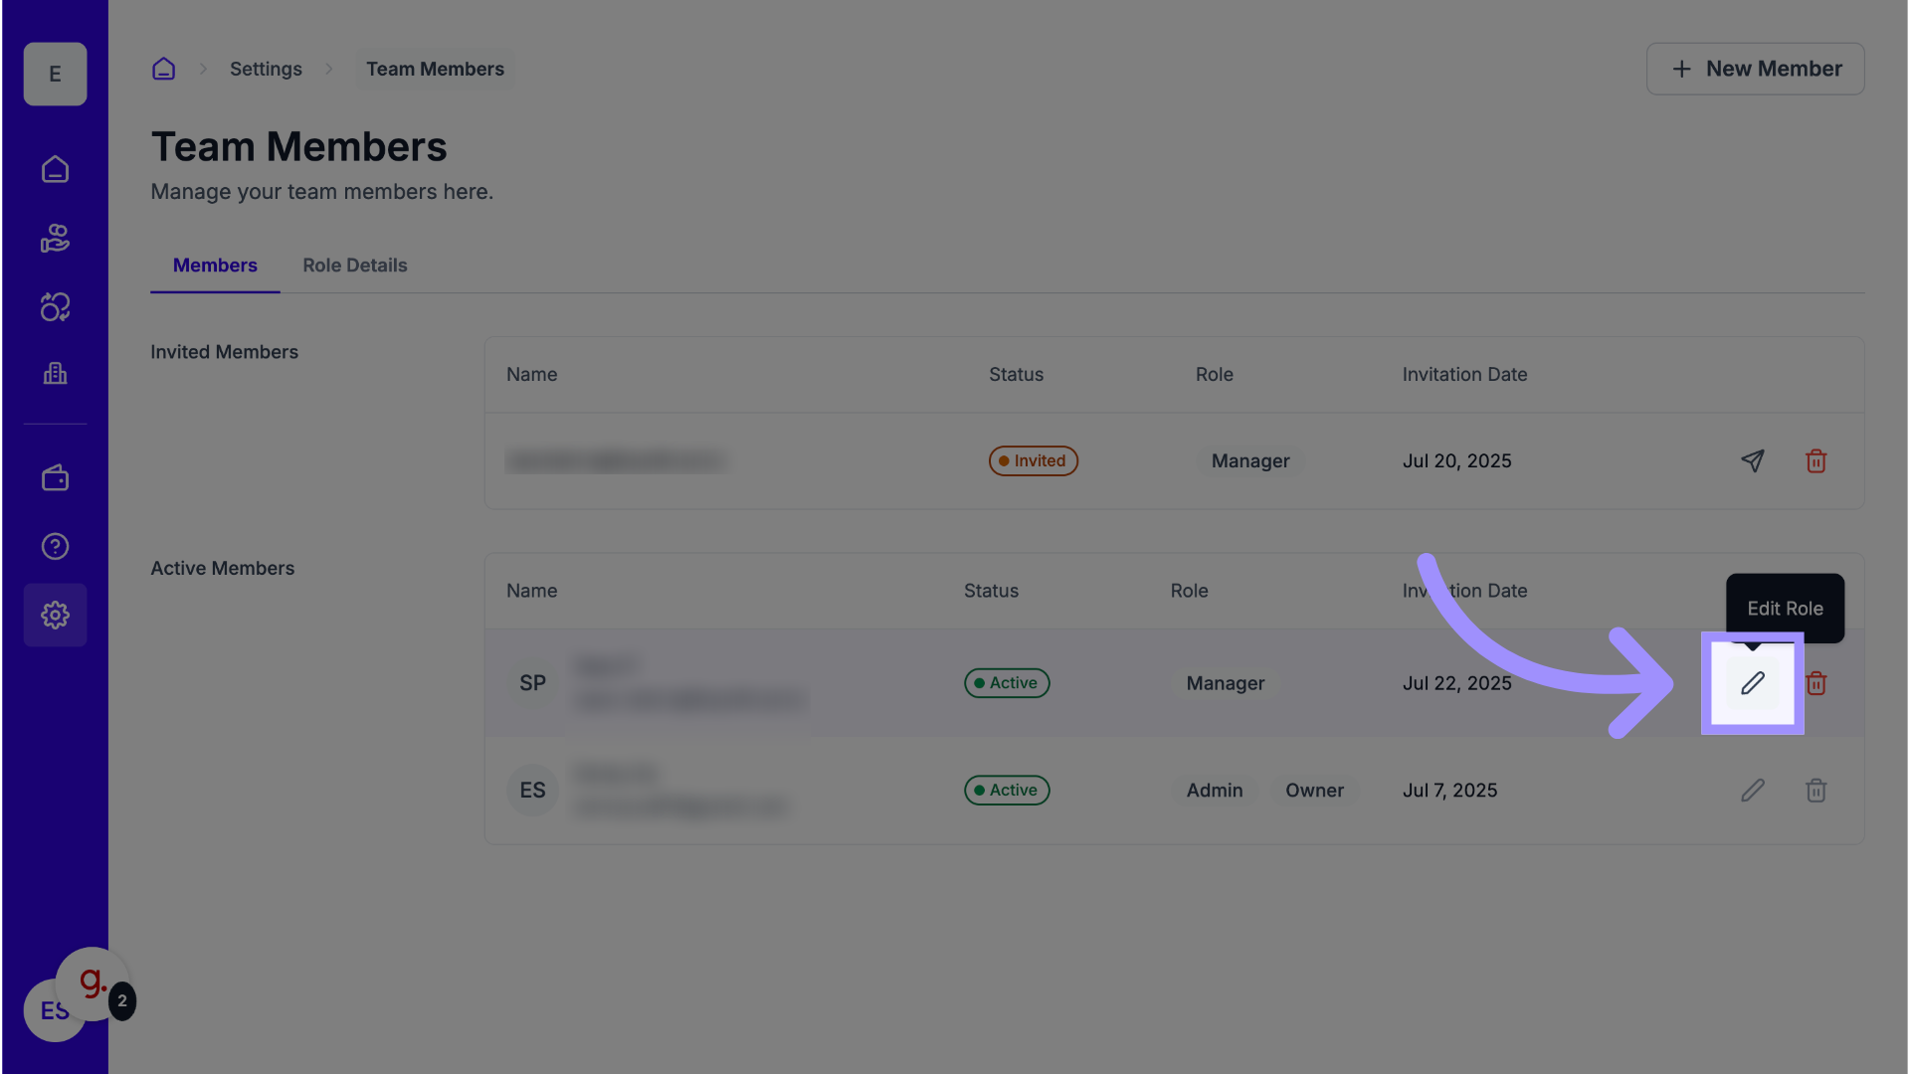
Task: Click the help question mark icon
Action: (55, 546)
